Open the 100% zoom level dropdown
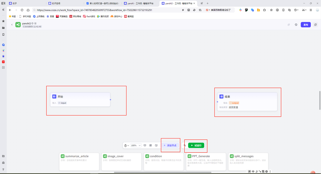 [x=136, y=145]
